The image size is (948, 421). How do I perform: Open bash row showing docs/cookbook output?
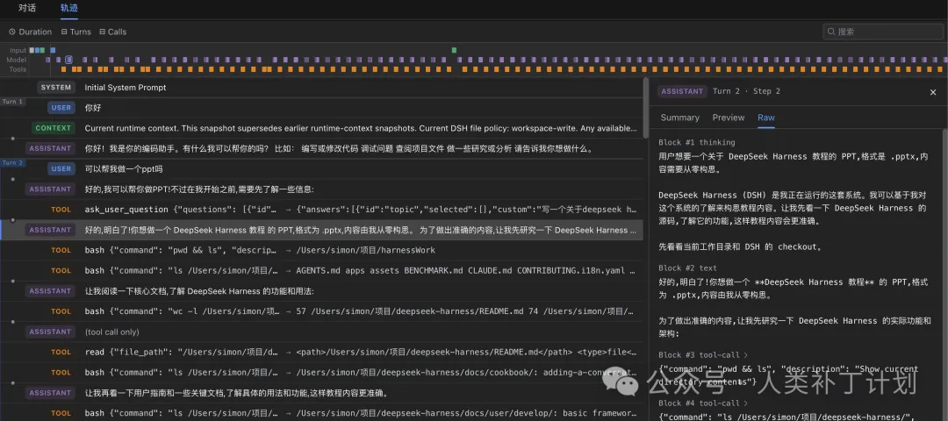[321, 372]
